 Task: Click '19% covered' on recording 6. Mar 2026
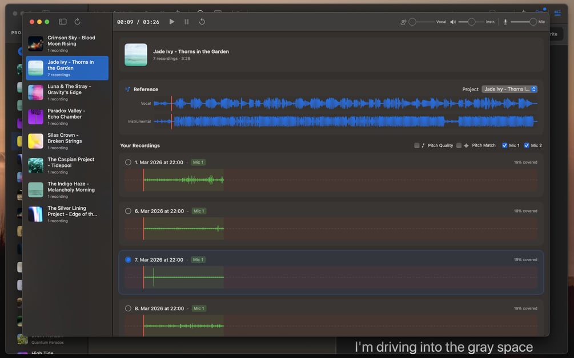525,211
